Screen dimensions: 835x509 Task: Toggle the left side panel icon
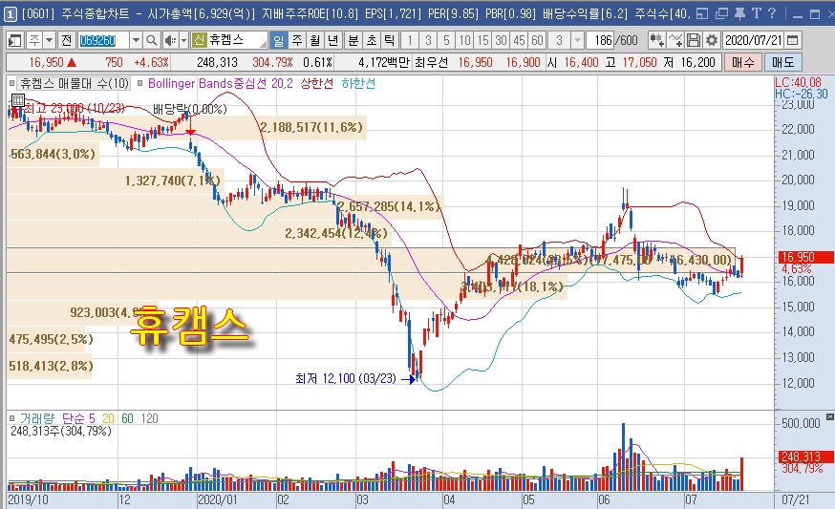[x=15, y=40]
